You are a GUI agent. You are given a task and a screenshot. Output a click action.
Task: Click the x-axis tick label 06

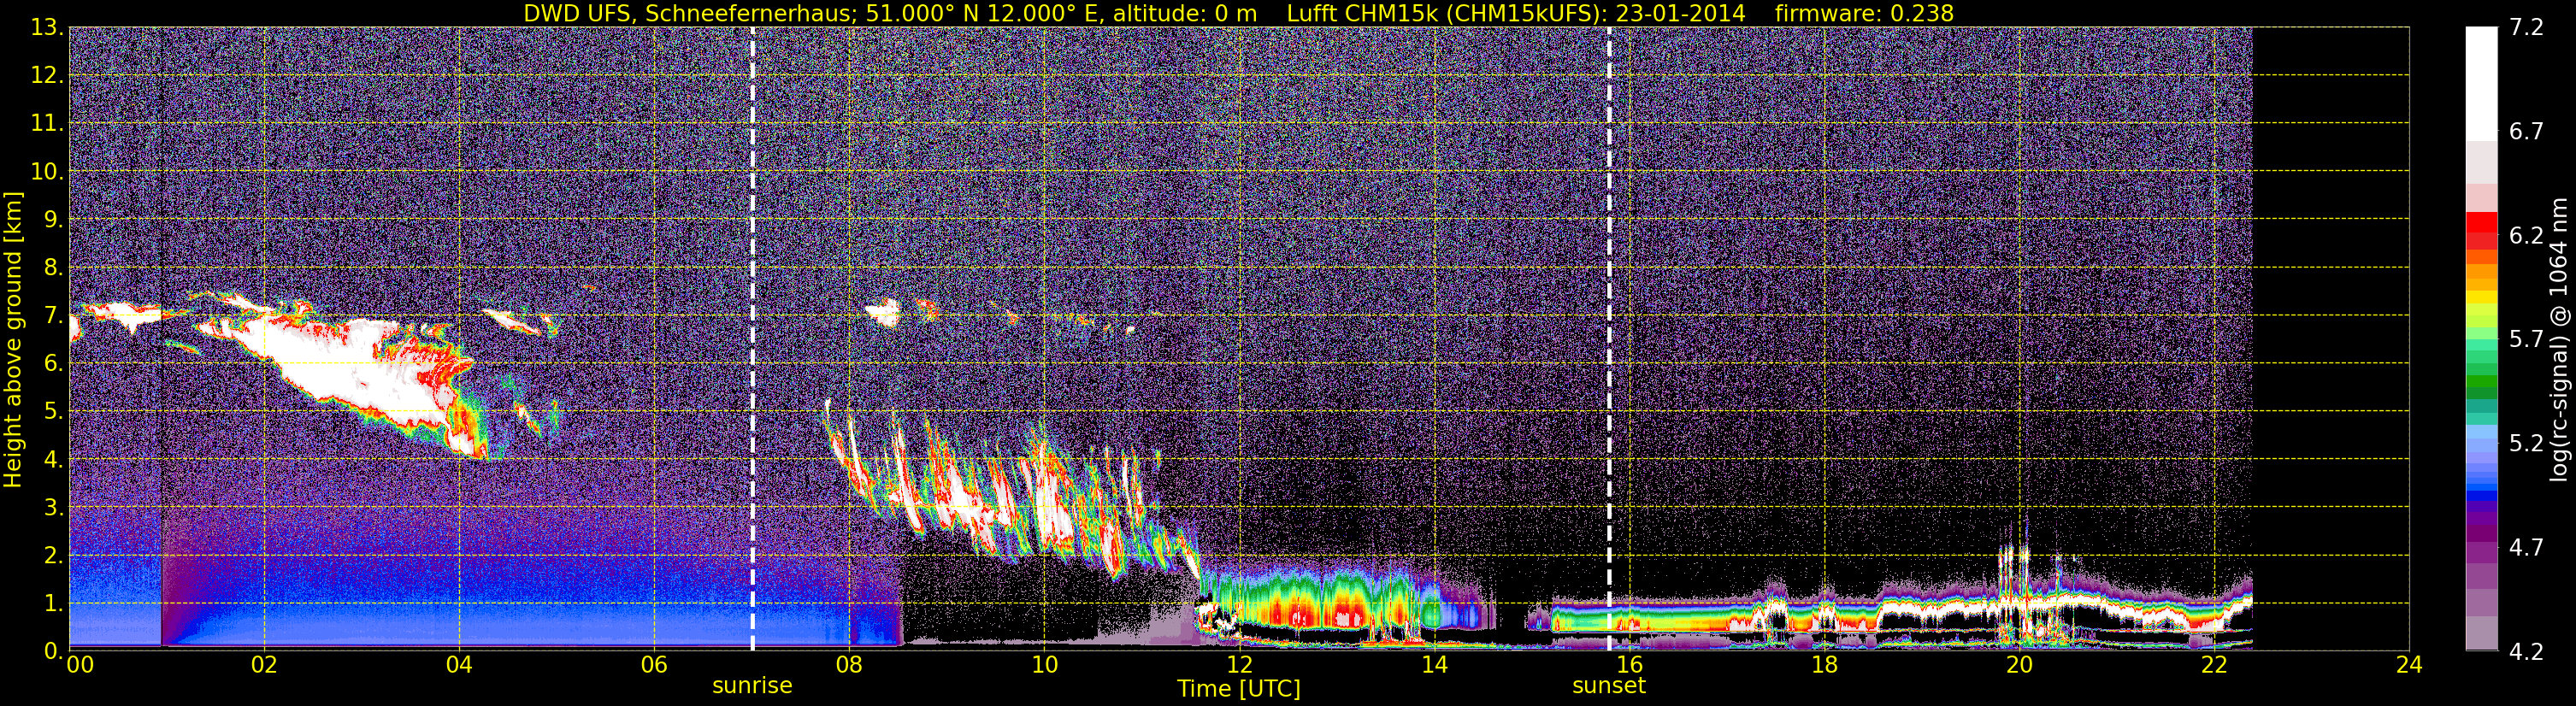point(654,665)
